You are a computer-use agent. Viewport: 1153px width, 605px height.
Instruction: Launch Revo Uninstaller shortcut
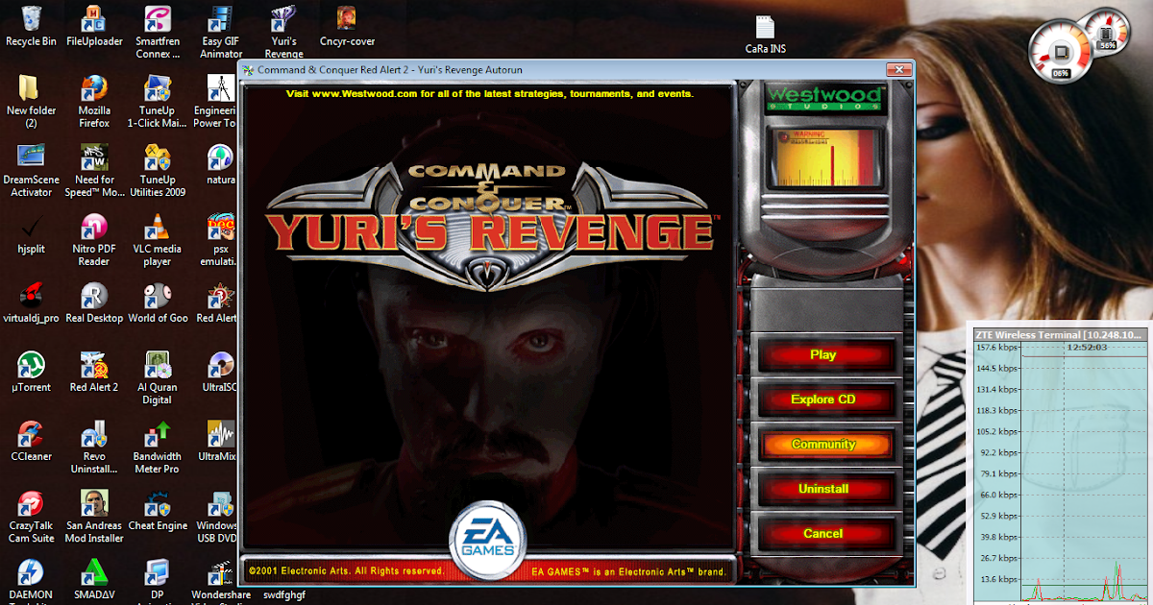94,447
